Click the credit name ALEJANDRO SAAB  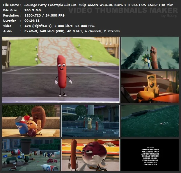(x=150, y=152)
